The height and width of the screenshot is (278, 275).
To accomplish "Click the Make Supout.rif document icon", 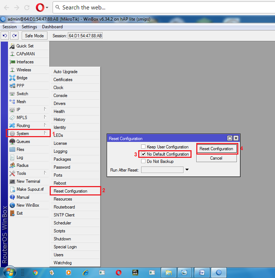I will (x=12, y=189).
